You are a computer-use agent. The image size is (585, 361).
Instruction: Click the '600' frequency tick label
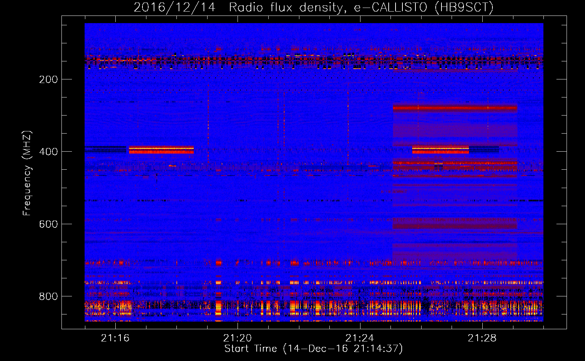[48, 224]
